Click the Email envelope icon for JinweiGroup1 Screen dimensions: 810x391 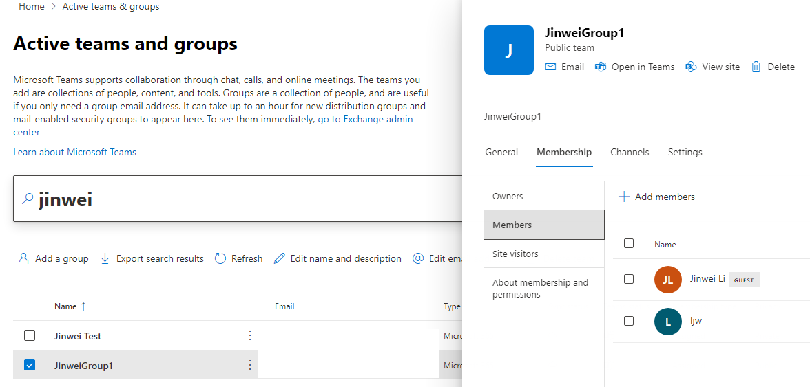coord(551,67)
